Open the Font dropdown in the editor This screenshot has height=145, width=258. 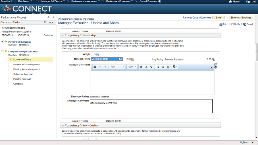point(117,67)
